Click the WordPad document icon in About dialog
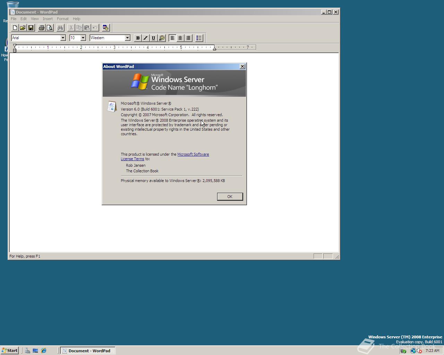This screenshot has height=355, width=444. tap(112, 106)
